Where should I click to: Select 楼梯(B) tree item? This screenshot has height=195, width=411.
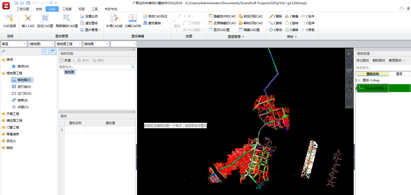click(20, 100)
